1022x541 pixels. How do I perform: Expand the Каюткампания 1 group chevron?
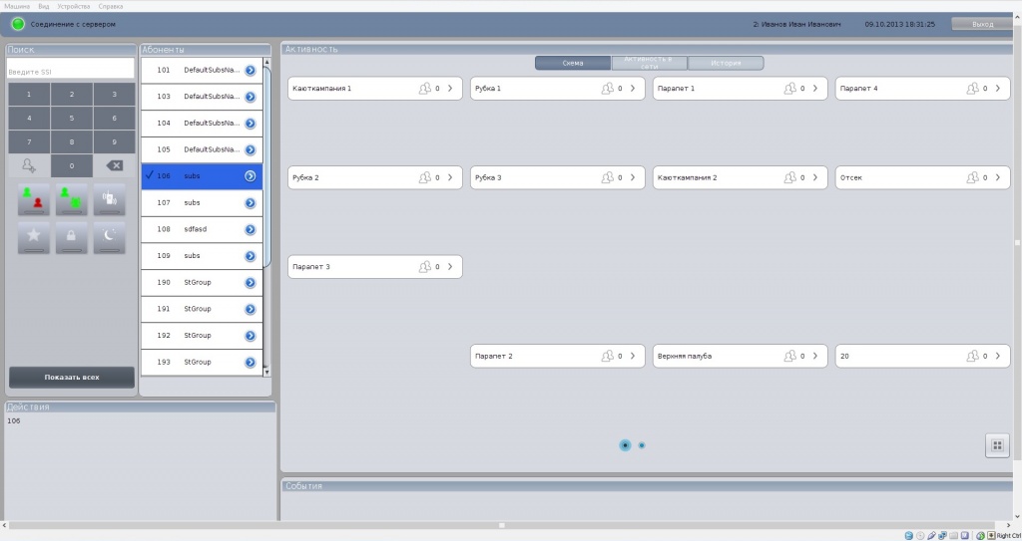coord(450,89)
